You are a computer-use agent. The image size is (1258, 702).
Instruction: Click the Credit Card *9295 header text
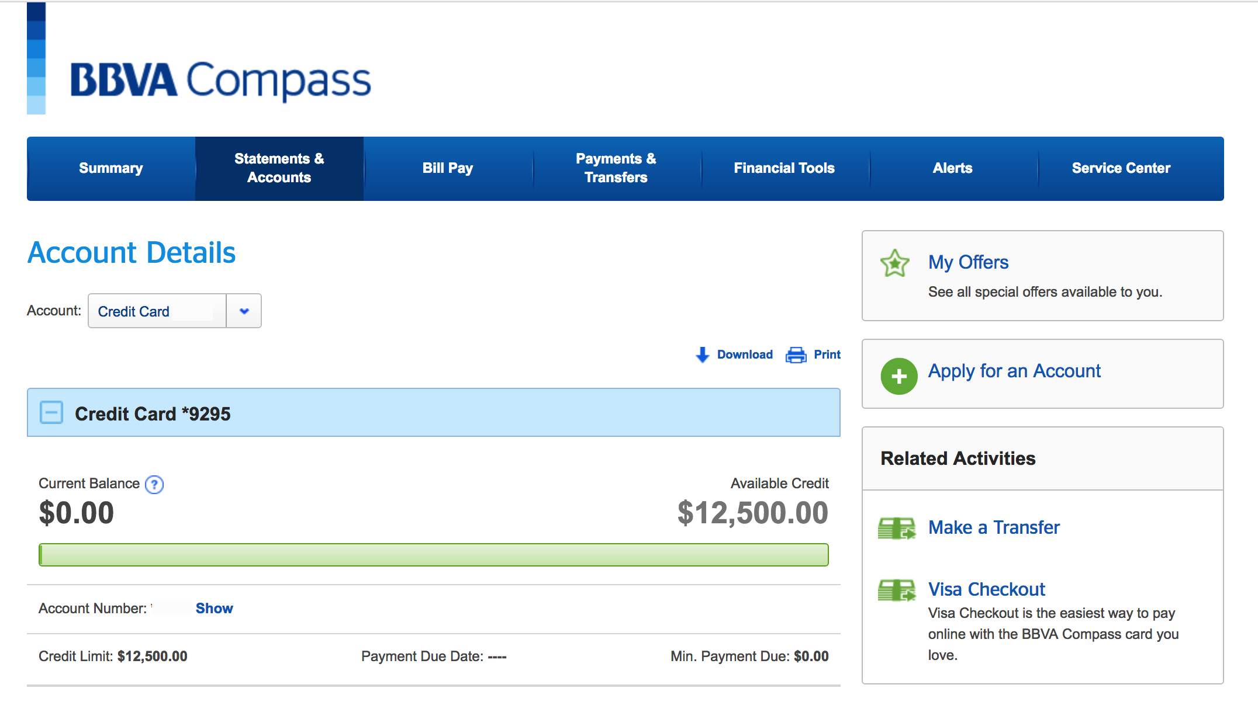pos(153,413)
